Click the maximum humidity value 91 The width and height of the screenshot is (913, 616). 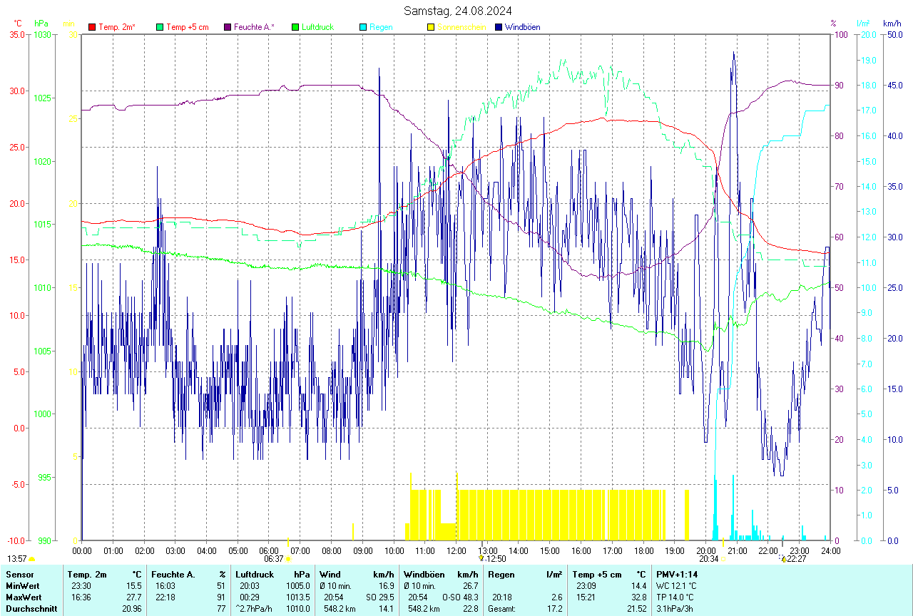221,597
